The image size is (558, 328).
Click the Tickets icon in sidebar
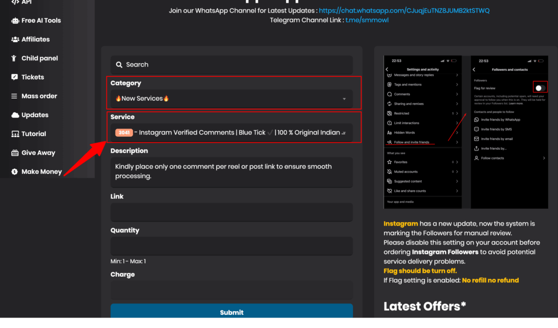point(15,77)
